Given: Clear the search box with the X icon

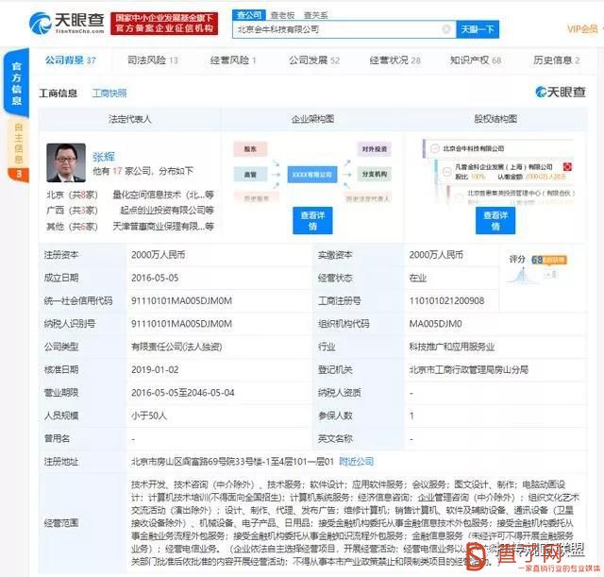Looking at the screenshot, I should point(446,29).
